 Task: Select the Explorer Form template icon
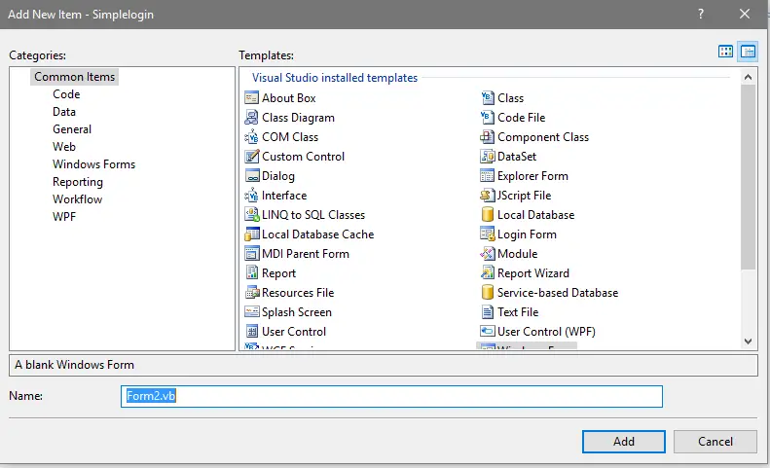pos(487,176)
